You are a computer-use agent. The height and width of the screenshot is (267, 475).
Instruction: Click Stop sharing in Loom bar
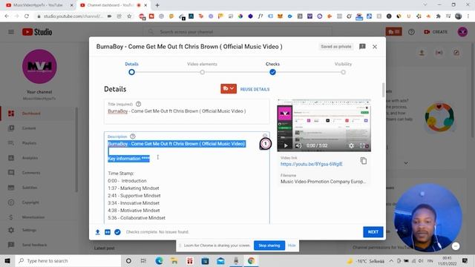[x=269, y=245]
